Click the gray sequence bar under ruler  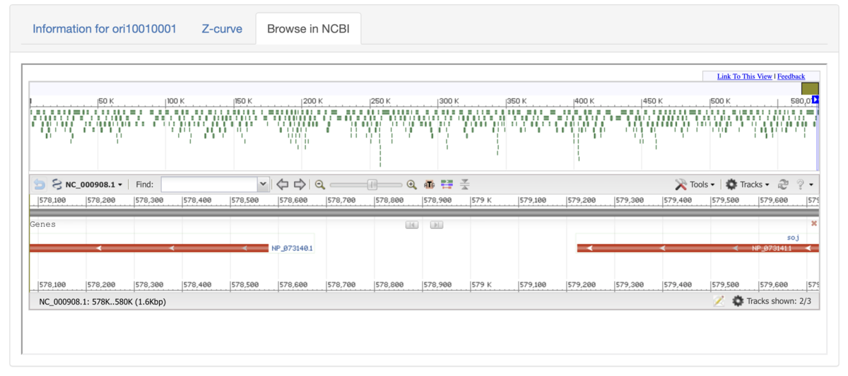(x=424, y=212)
